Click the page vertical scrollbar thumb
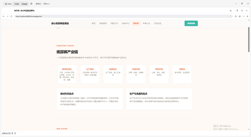Image resolution: width=251 pixels, height=137 pixels. click(x=249, y=40)
